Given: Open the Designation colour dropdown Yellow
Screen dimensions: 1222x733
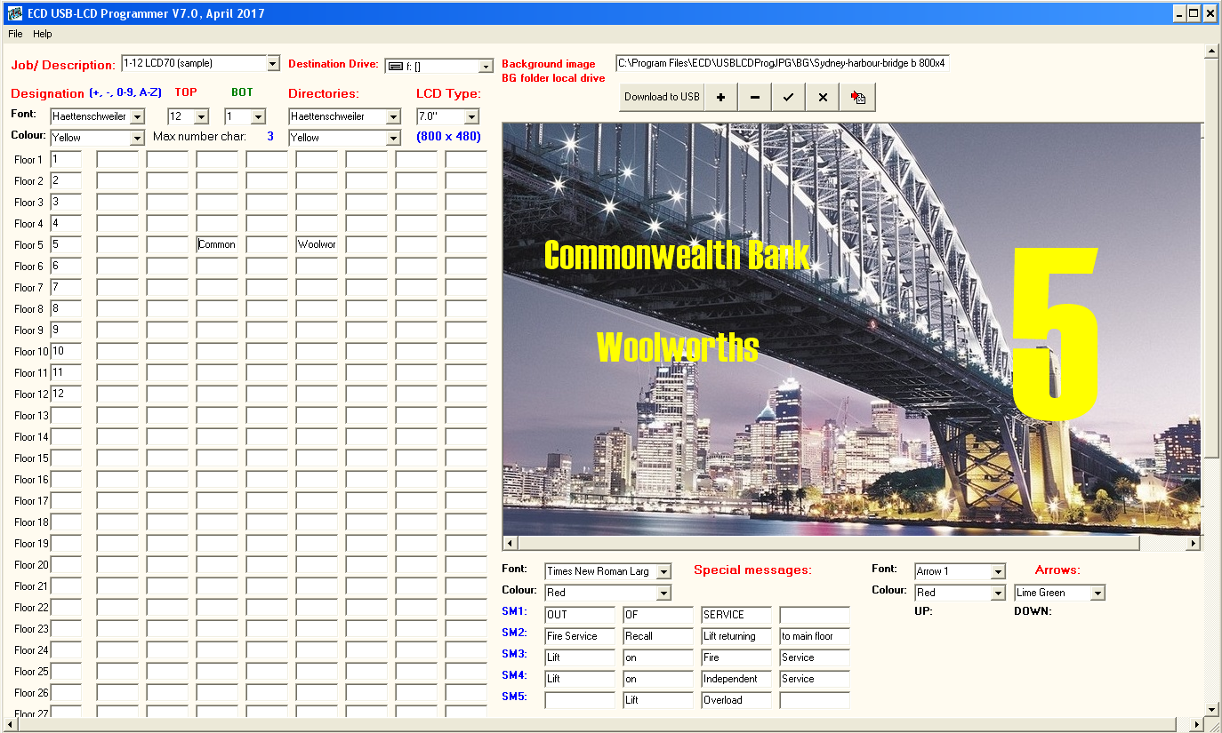Looking at the screenshot, I should [137, 138].
